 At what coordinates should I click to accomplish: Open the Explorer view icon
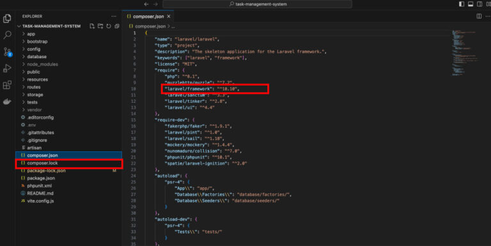click(7, 19)
